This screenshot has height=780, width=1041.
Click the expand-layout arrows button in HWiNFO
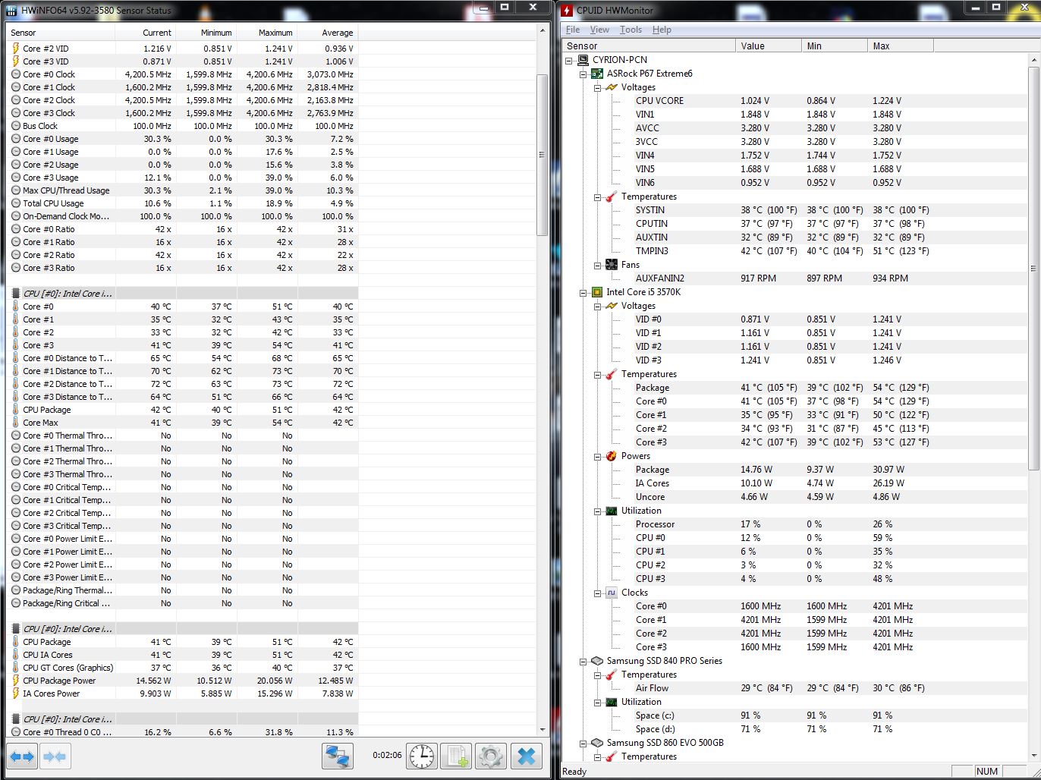pyautogui.click(x=22, y=756)
